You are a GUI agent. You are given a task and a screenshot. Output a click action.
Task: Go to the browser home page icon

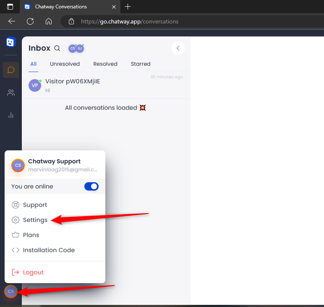click(x=49, y=21)
